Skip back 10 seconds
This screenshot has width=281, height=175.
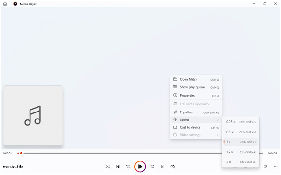[128, 167]
